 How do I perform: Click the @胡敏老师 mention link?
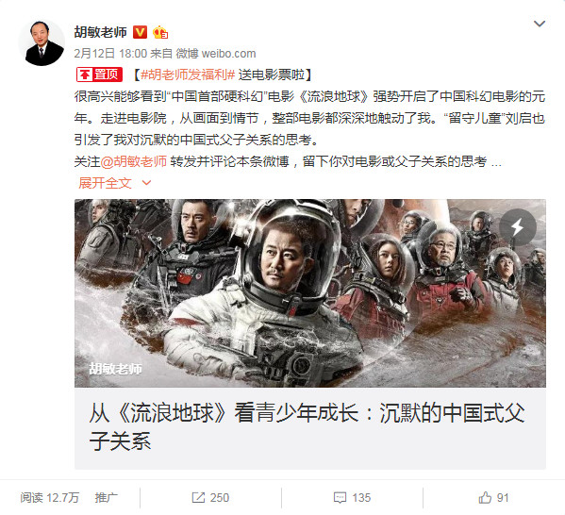tap(134, 161)
